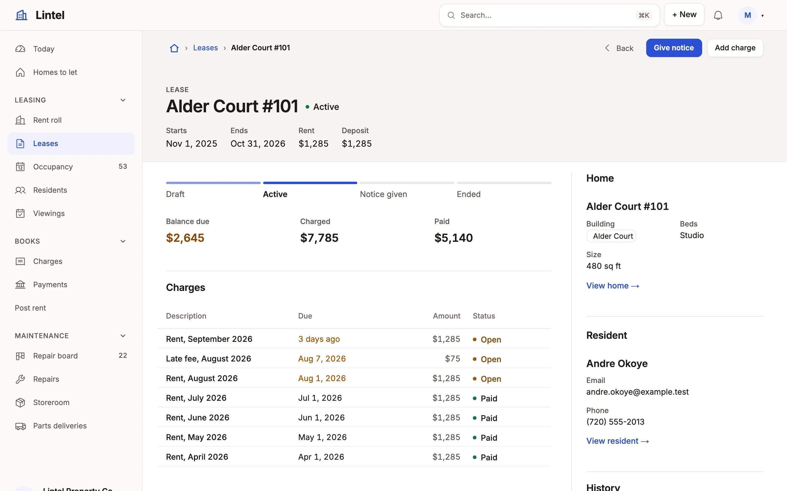Image resolution: width=787 pixels, height=491 pixels.
Task: Click the Parts deliveries truck icon
Action: pos(20,426)
